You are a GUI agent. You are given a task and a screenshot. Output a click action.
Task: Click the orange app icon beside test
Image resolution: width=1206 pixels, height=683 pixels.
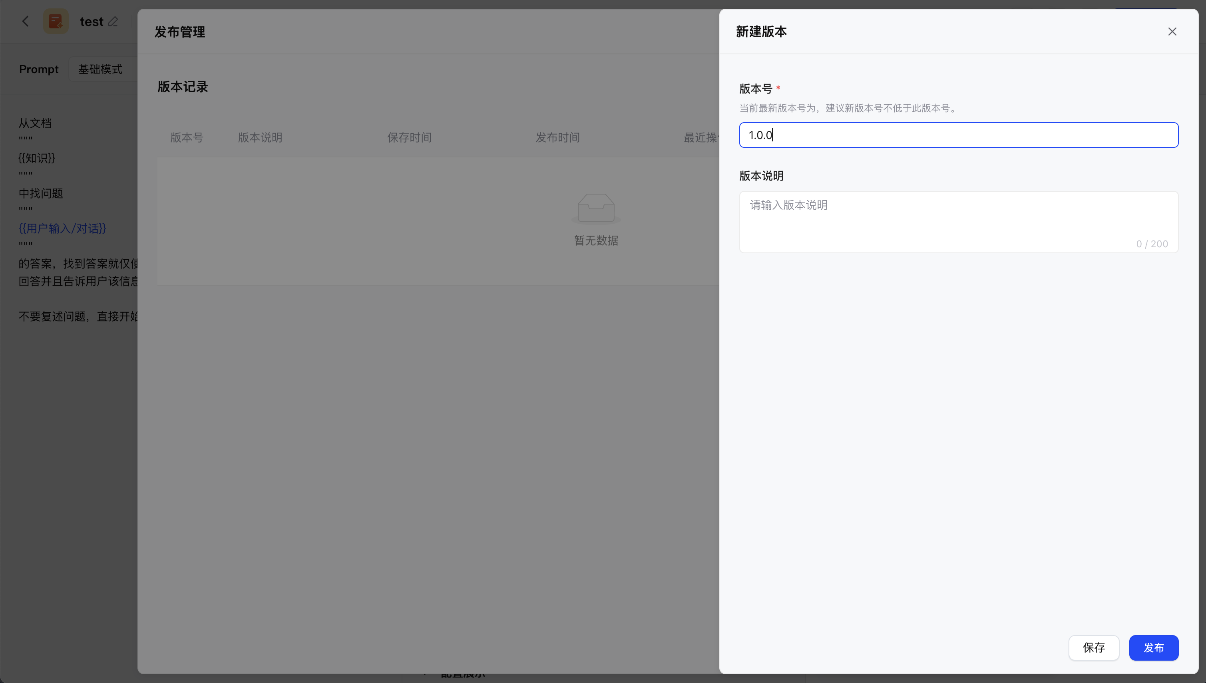point(56,21)
